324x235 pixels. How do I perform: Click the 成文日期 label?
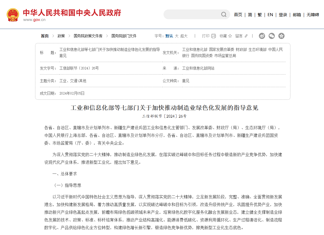(48, 93)
